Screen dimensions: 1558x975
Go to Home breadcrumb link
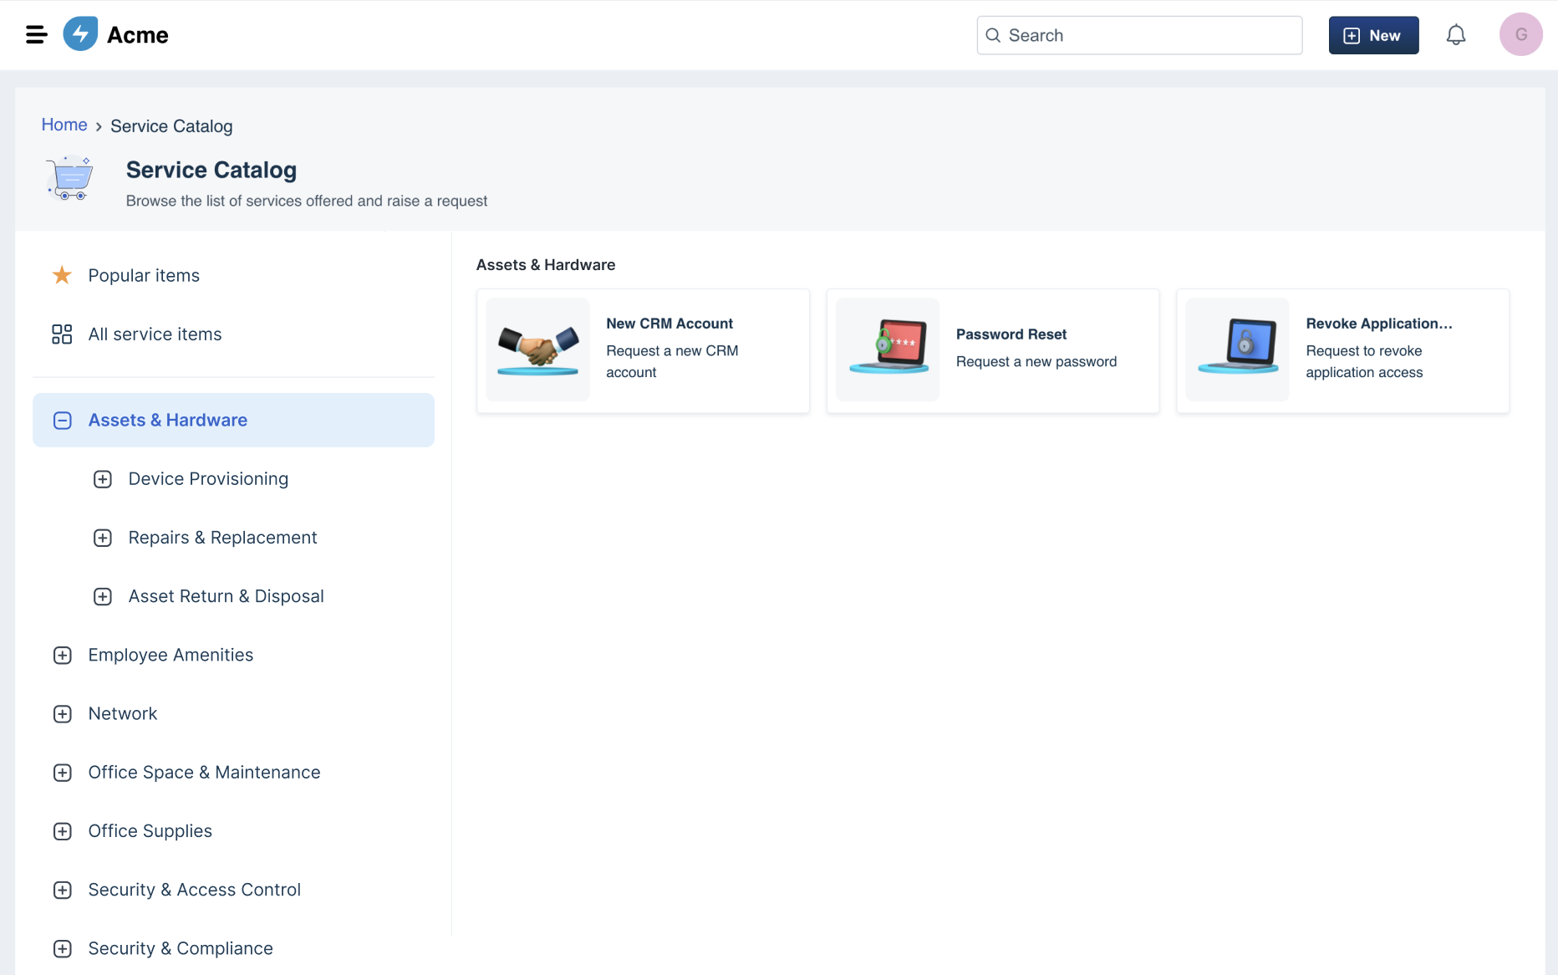pos(64,125)
